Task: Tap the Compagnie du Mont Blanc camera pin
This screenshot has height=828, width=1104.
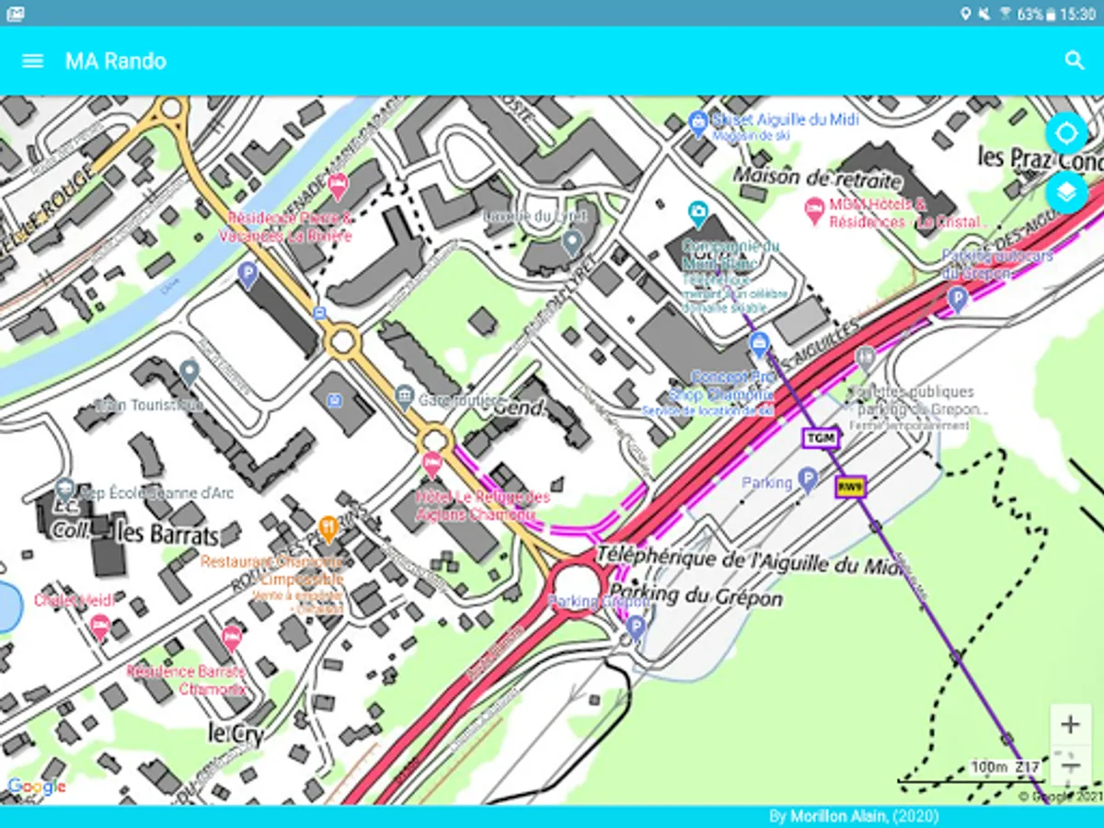Action: (698, 215)
